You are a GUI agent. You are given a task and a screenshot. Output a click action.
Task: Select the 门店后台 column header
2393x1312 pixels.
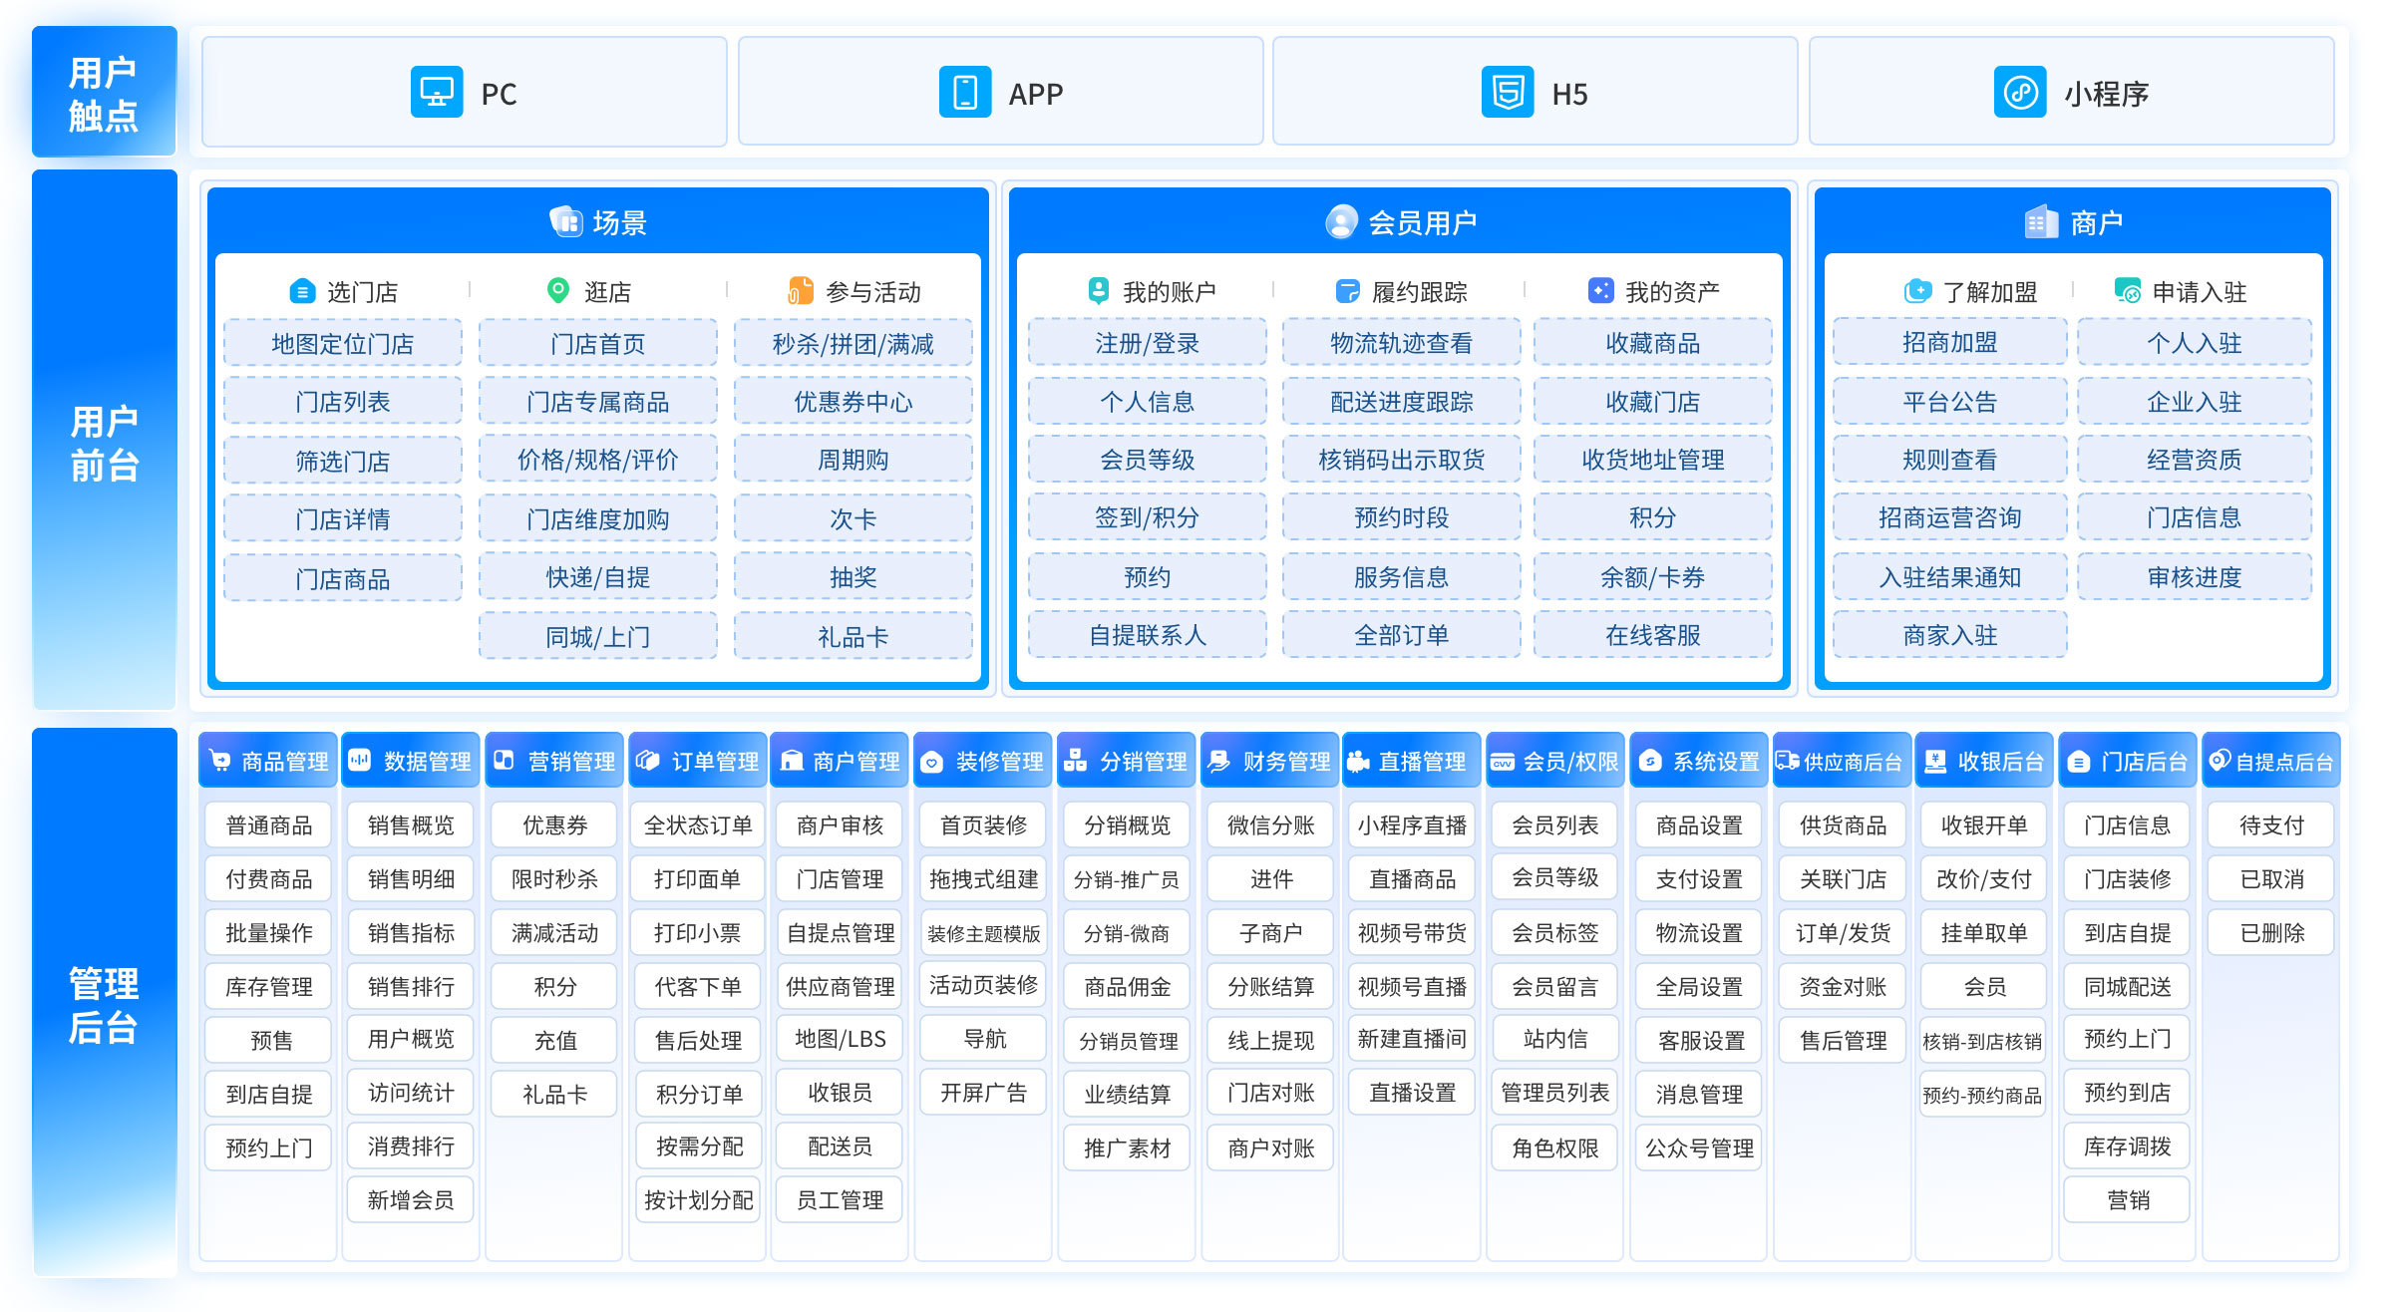pos(2129,761)
